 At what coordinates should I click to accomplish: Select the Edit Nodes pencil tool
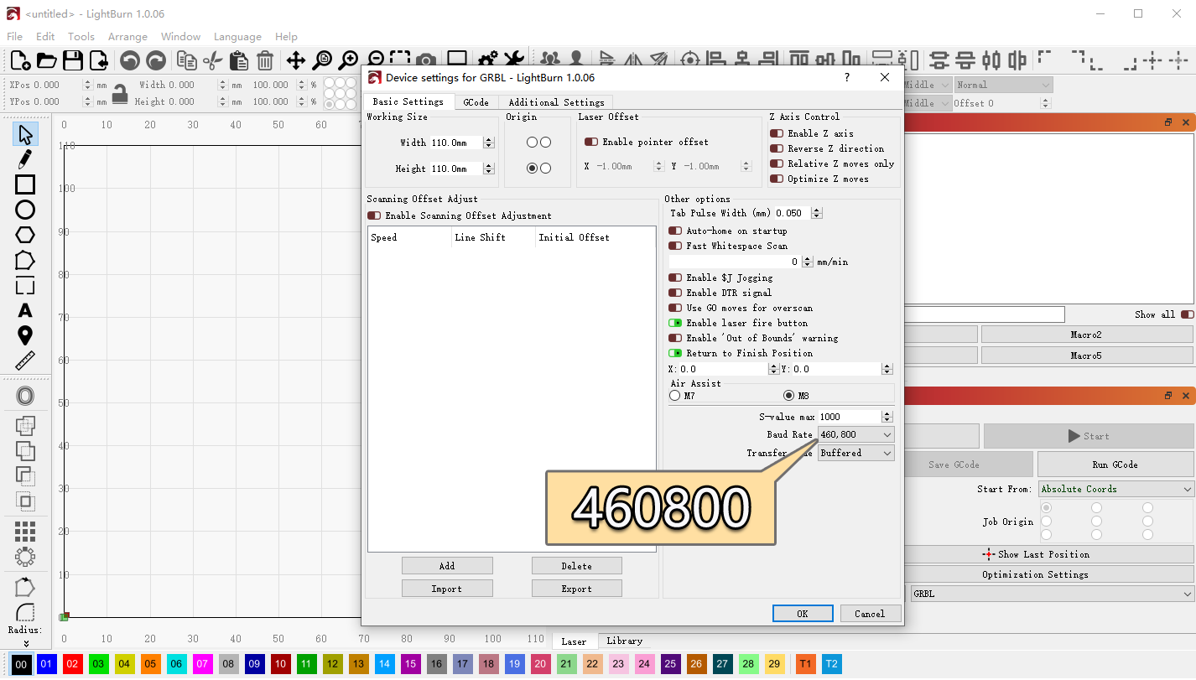tap(25, 158)
